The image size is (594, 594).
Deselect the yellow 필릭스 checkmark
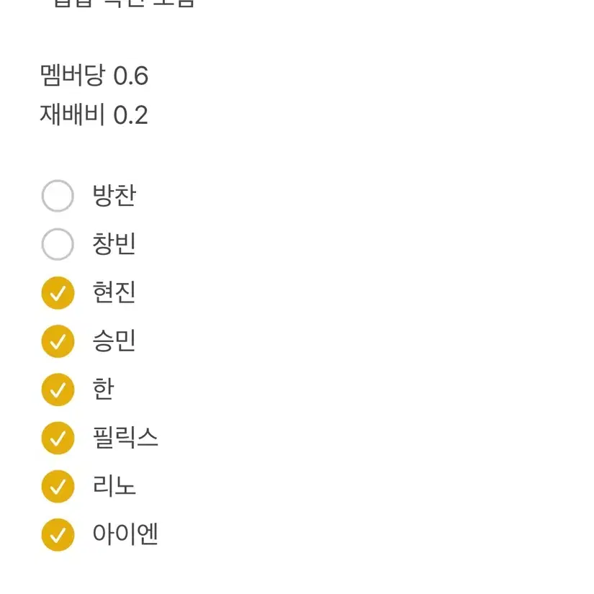coord(58,438)
